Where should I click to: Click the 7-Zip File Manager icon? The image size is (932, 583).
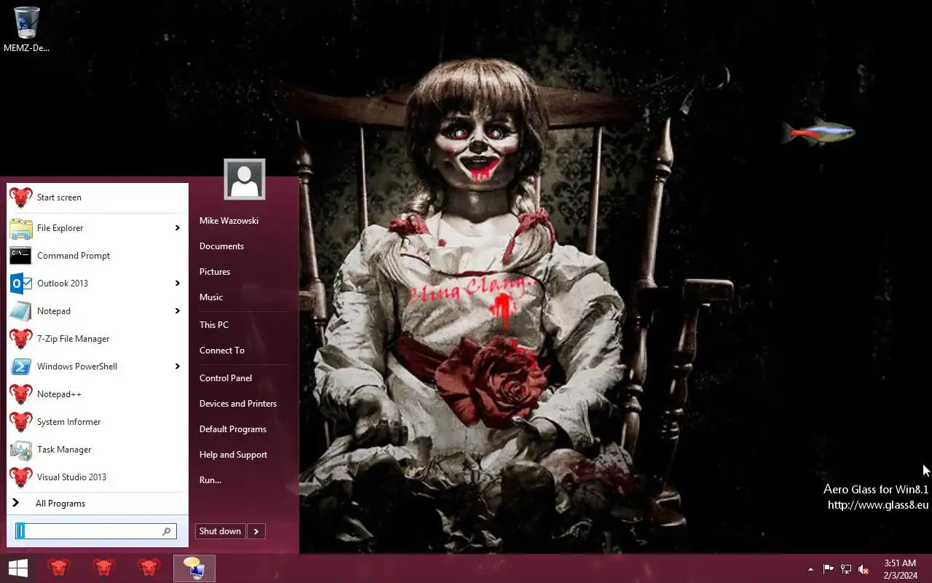(21, 339)
